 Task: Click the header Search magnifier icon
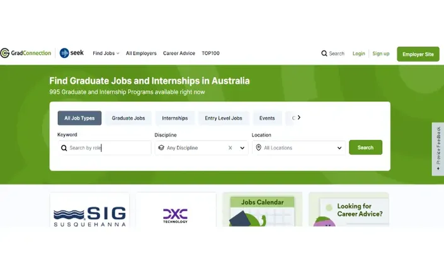point(324,54)
